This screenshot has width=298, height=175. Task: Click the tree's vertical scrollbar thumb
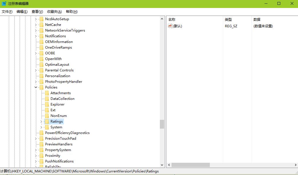(162, 124)
